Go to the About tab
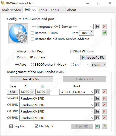 tap(71, 10)
